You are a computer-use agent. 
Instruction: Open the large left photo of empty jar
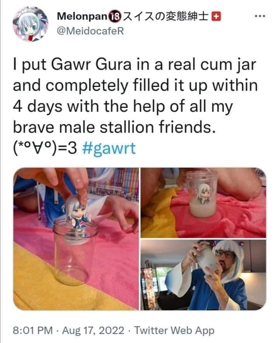tap(76, 239)
